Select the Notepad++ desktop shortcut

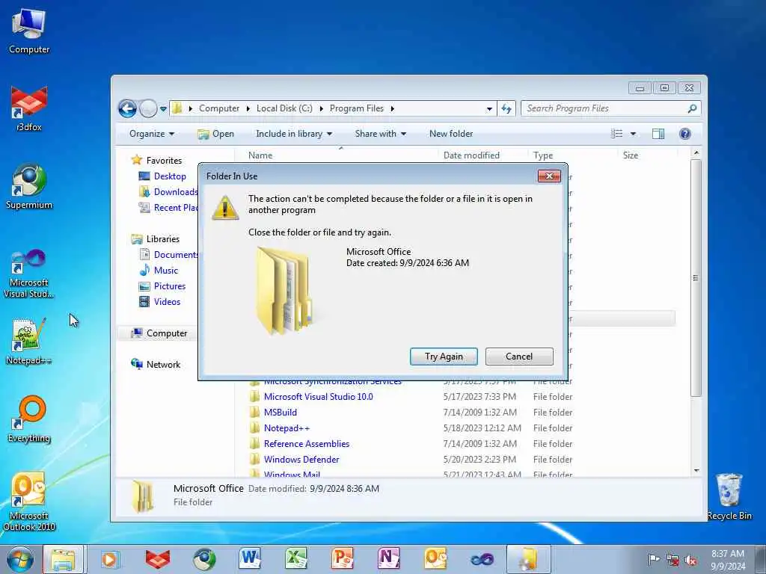tap(29, 342)
